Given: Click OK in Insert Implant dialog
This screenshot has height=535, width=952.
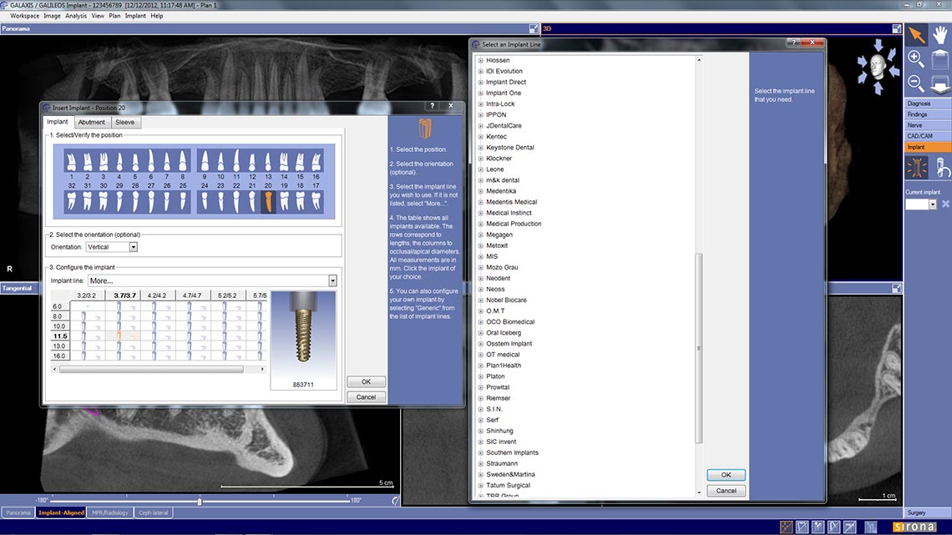Looking at the screenshot, I should (366, 381).
